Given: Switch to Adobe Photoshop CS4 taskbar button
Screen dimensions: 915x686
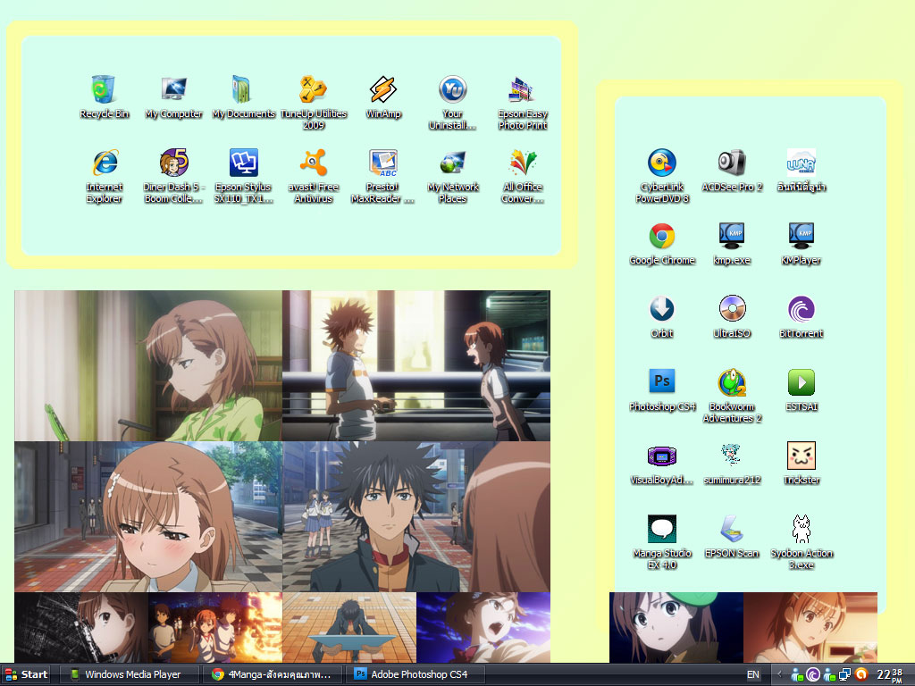Looking at the screenshot, I should point(416,674).
